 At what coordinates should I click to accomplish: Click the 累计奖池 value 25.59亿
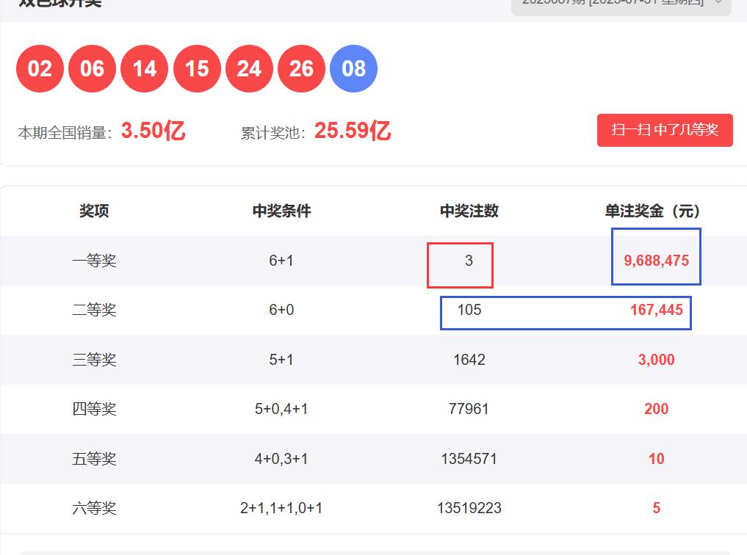pyautogui.click(x=353, y=131)
